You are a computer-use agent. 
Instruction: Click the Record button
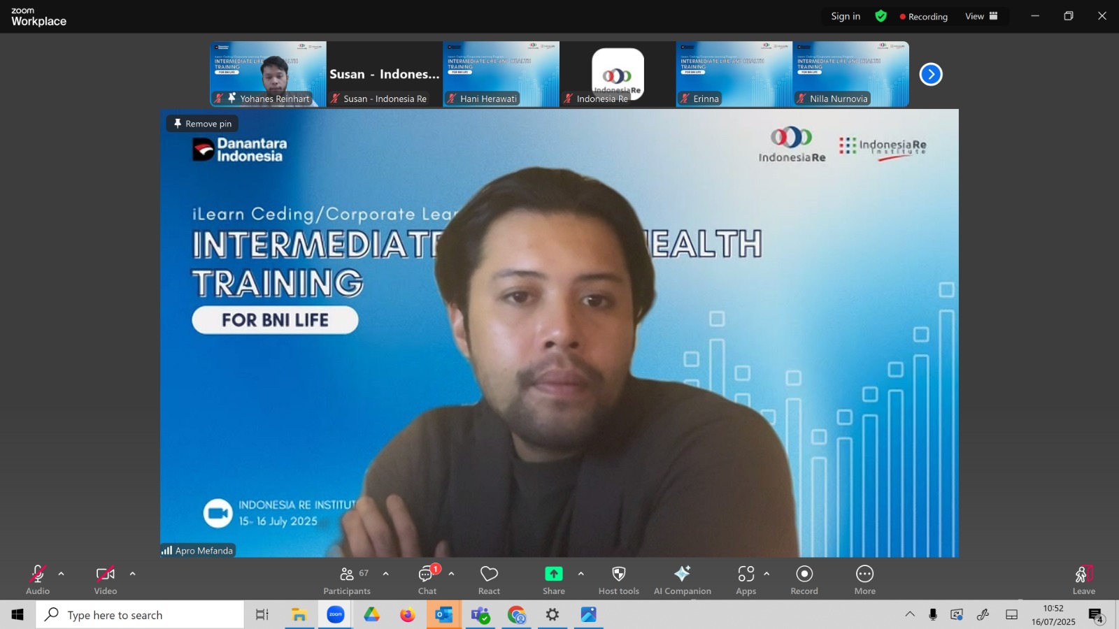(804, 580)
